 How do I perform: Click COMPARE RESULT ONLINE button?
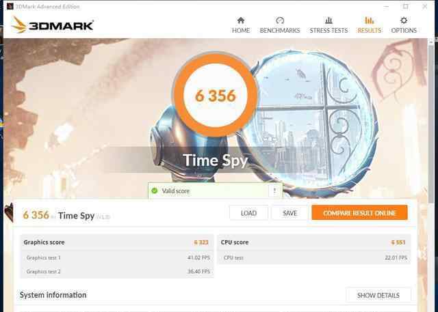point(359,213)
